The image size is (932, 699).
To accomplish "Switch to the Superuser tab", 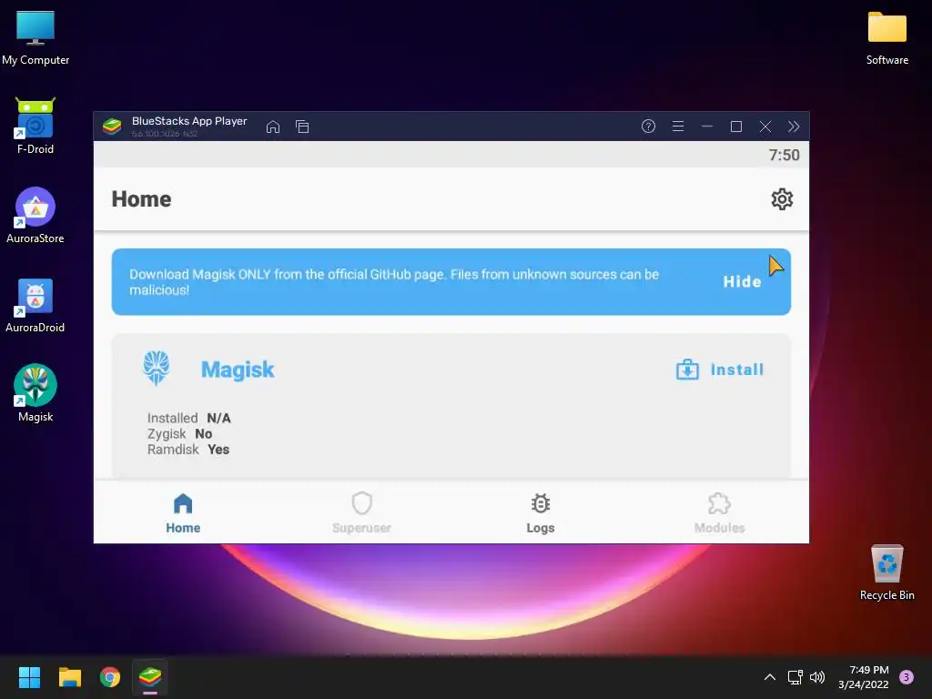I will [361, 513].
